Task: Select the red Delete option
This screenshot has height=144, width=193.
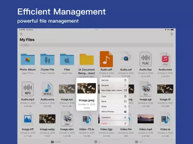Action: point(114,123)
